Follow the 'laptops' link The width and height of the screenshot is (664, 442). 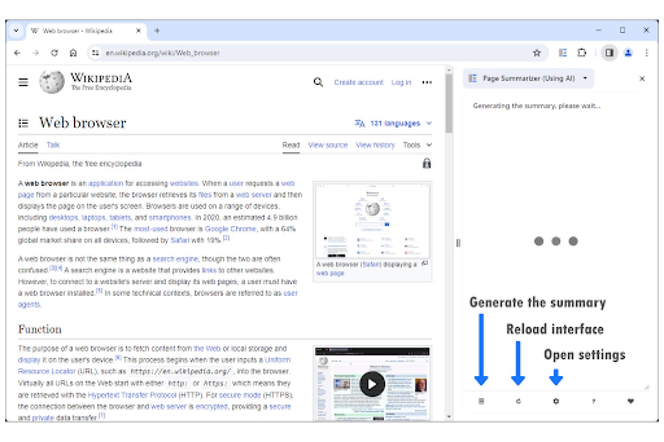pos(93,217)
